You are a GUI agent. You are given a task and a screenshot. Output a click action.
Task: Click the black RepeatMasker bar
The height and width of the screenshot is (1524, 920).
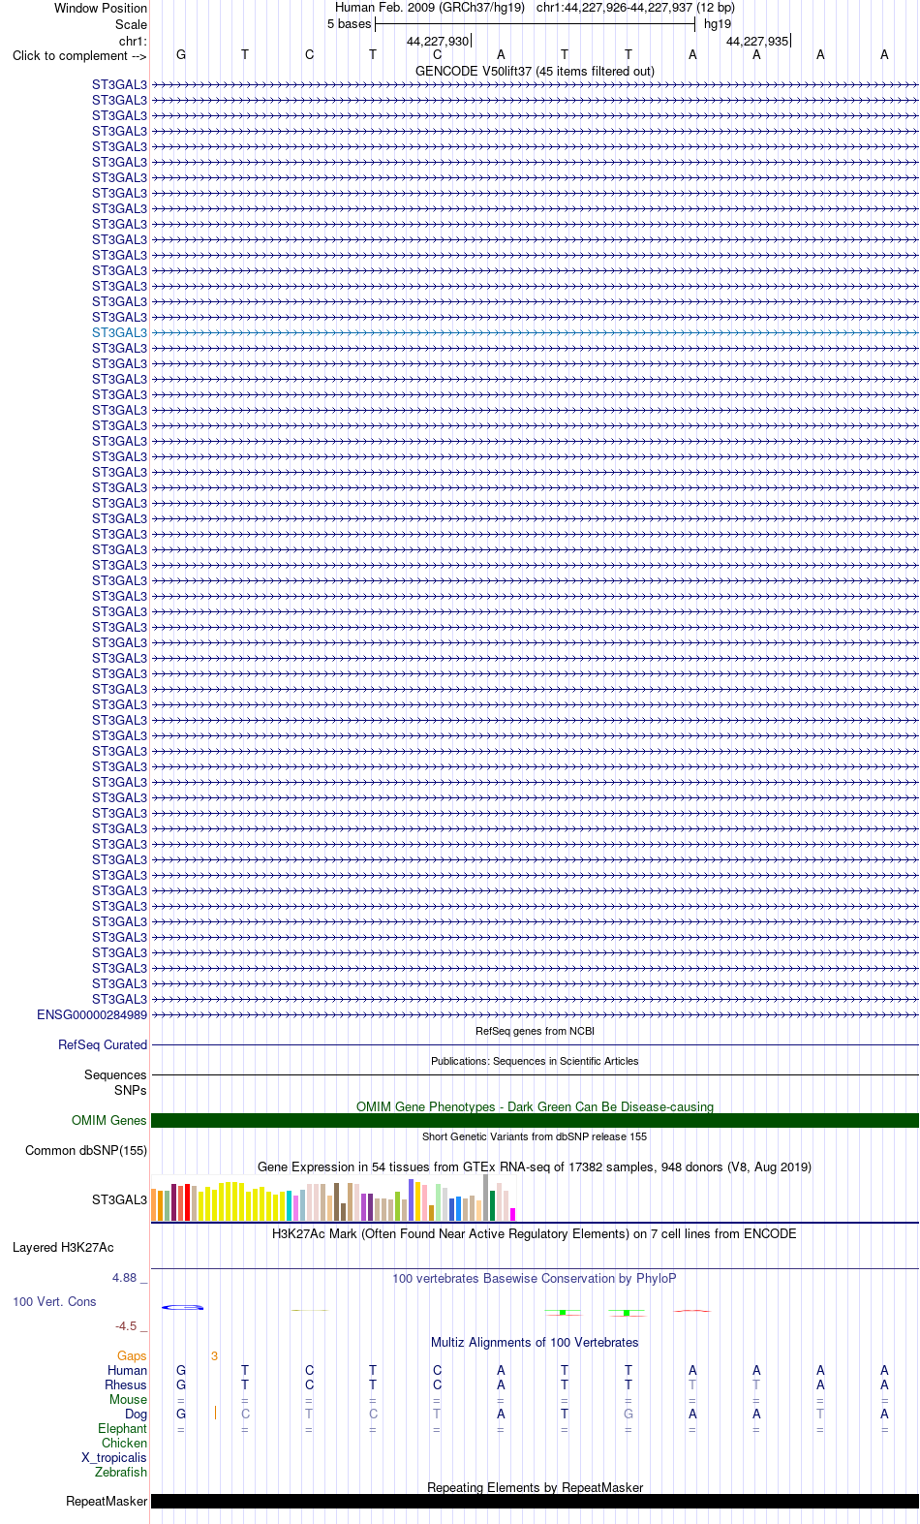pyautogui.click(x=535, y=1501)
